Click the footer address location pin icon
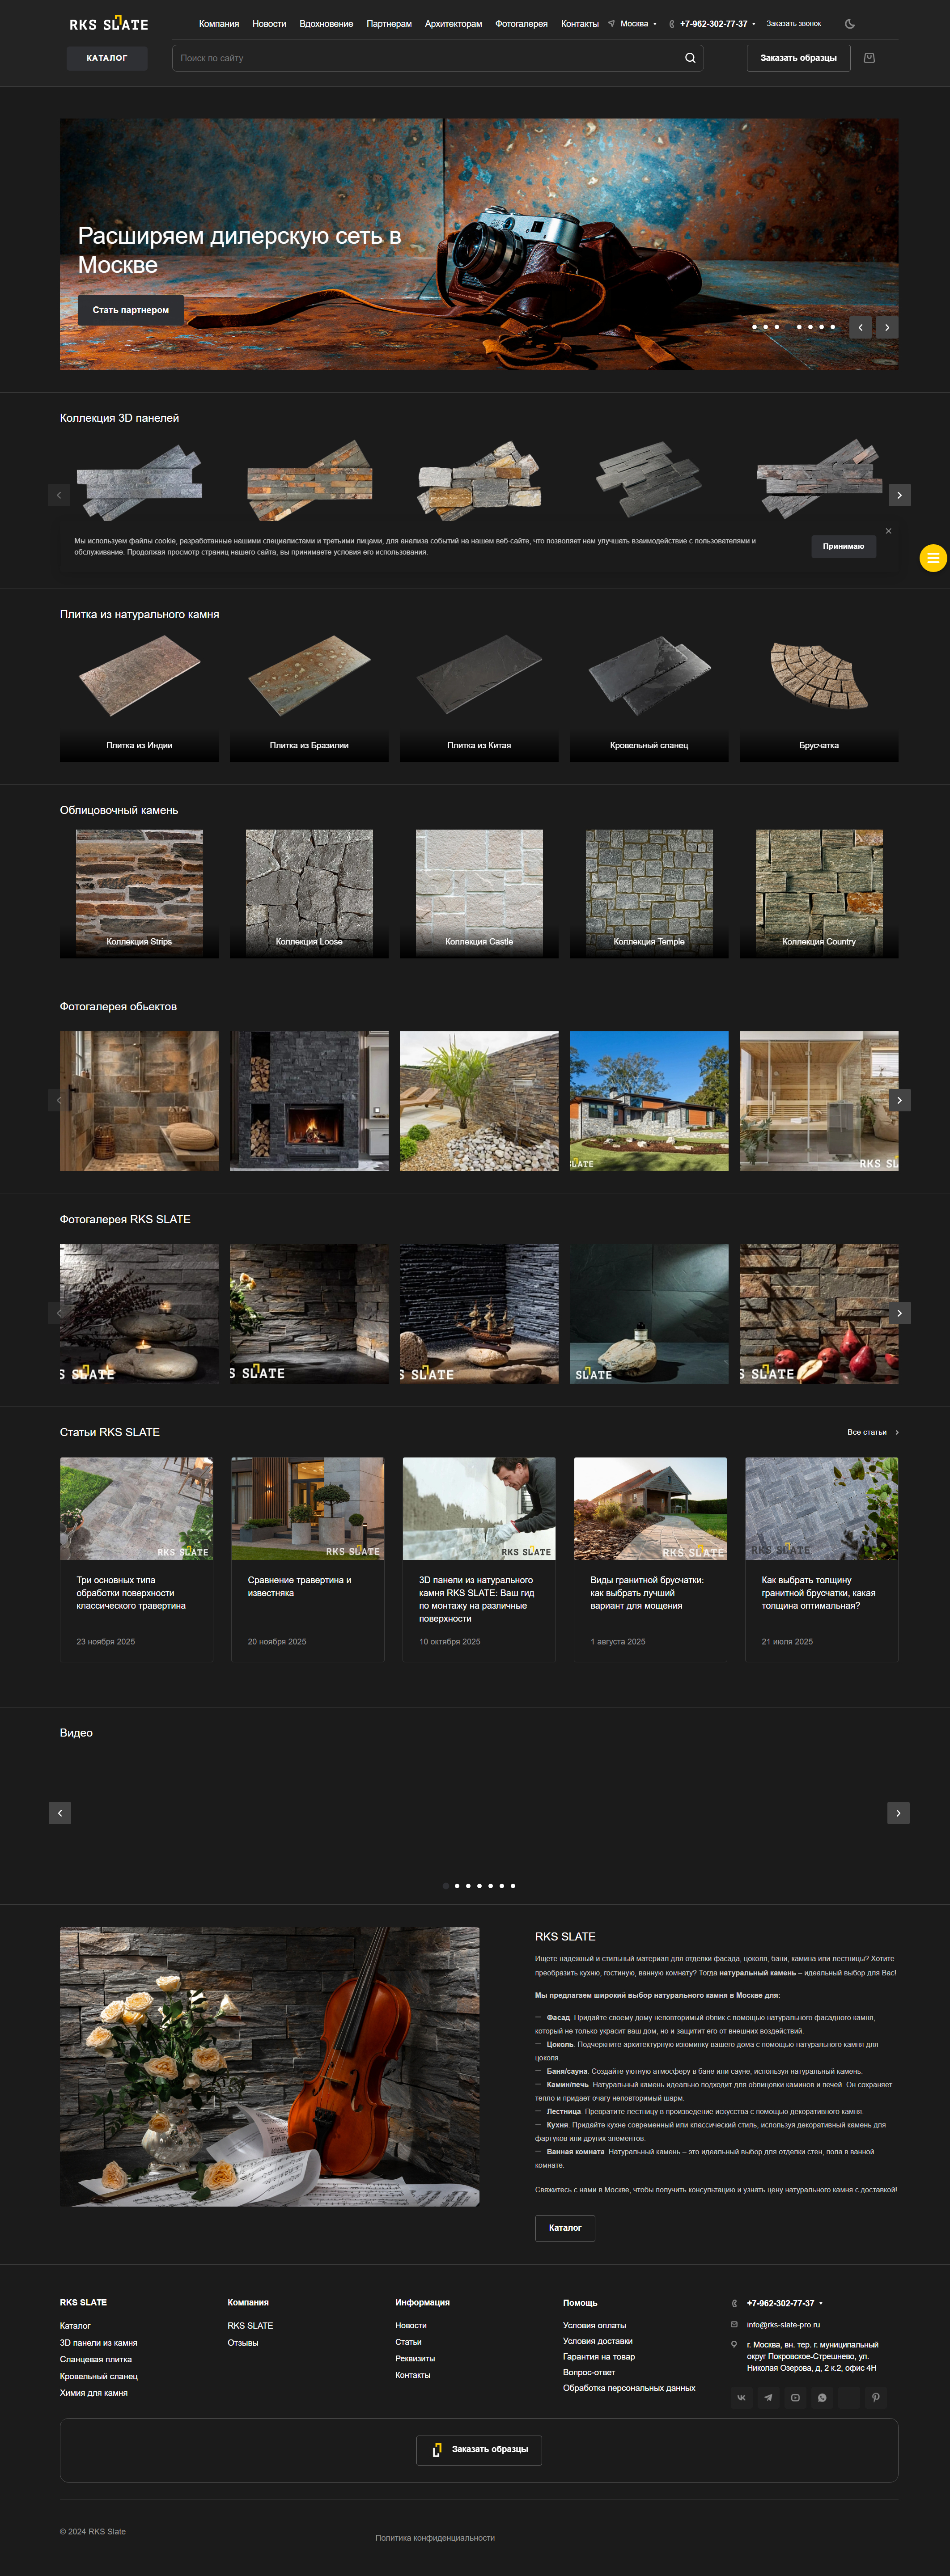This screenshot has width=950, height=2576. [x=734, y=2344]
